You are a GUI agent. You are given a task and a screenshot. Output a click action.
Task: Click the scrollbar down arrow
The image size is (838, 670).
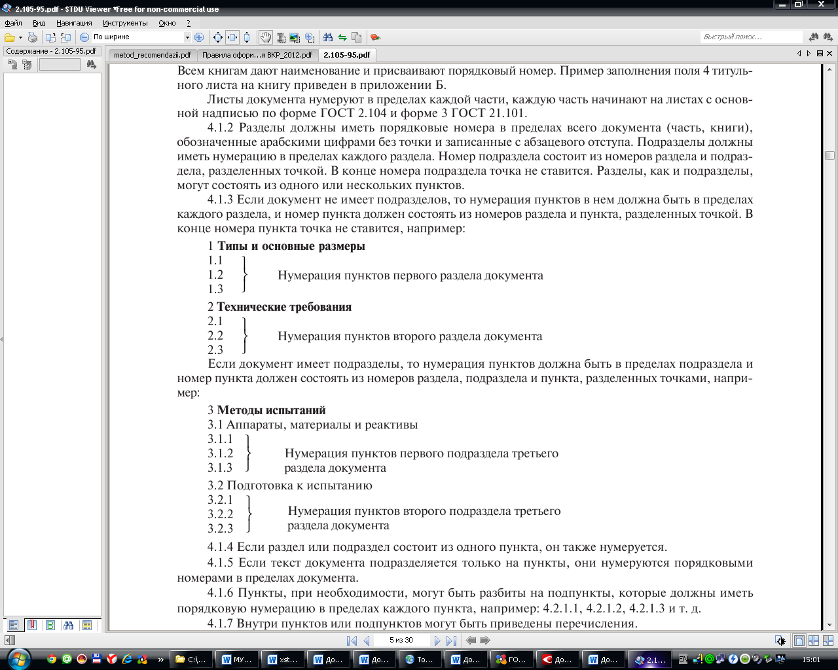pos(829,626)
